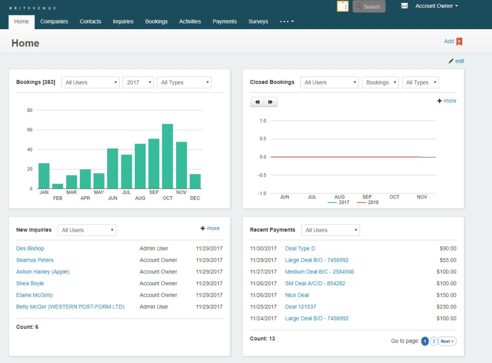Click the October bar in the Bookings chart
Screen dimensions: 492x363
point(167,154)
